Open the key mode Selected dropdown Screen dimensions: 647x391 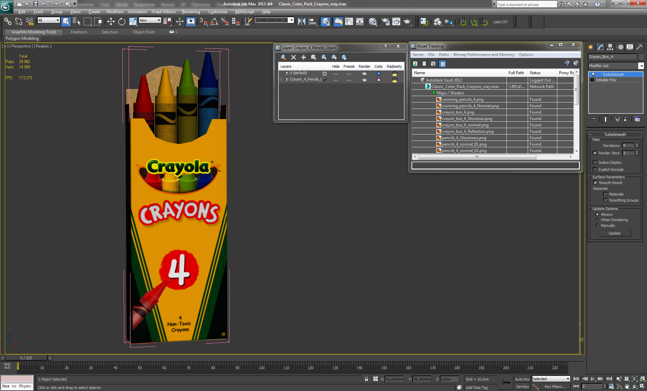click(551, 379)
